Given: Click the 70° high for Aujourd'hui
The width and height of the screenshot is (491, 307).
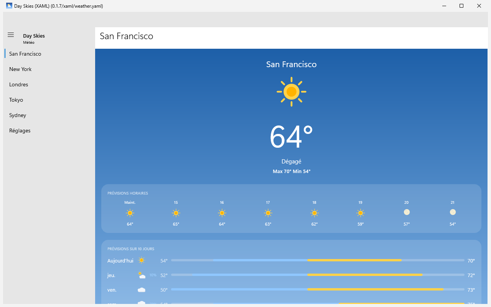Looking at the screenshot, I should point(471,261).
